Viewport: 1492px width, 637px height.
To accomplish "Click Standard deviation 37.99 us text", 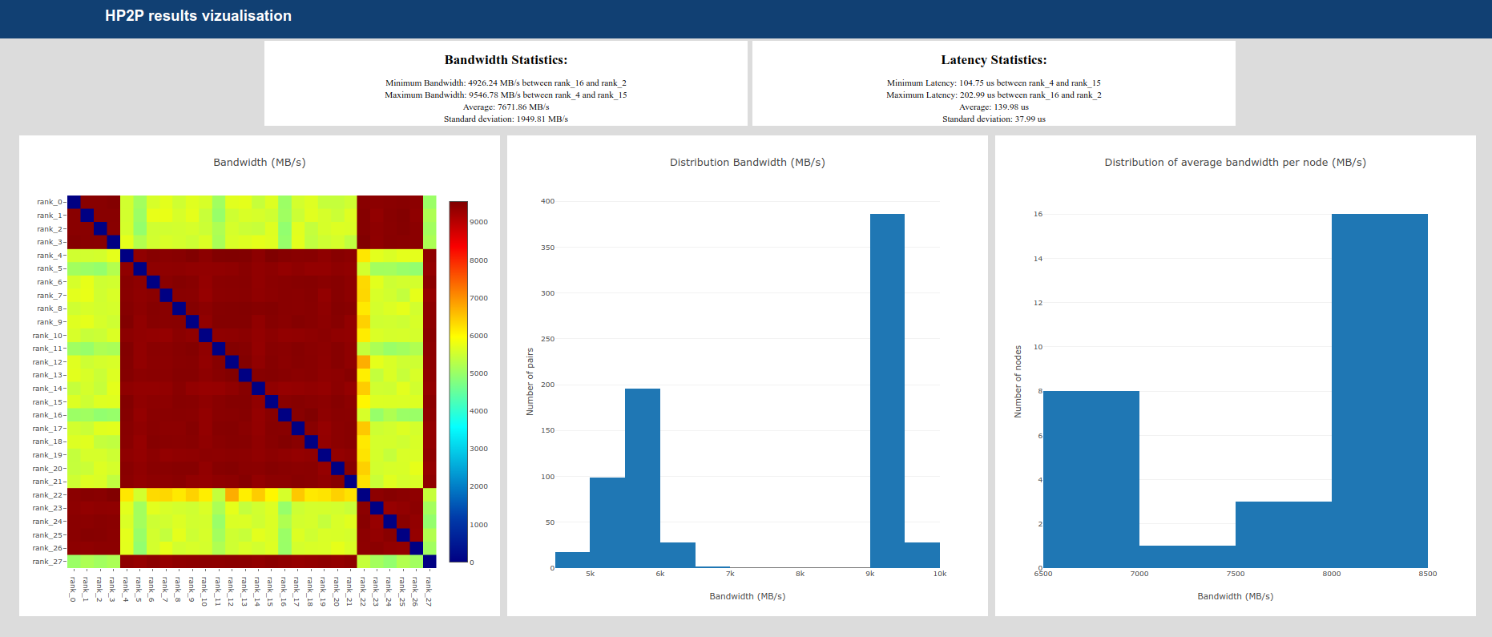I will point(994,119).
